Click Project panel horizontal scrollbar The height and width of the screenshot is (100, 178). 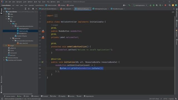(18, 94)
